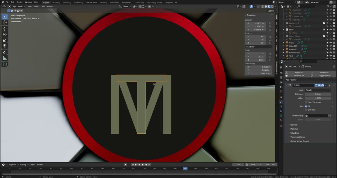Click the viewport overlays icon
The image size is (337, 178).
(251, 7)
